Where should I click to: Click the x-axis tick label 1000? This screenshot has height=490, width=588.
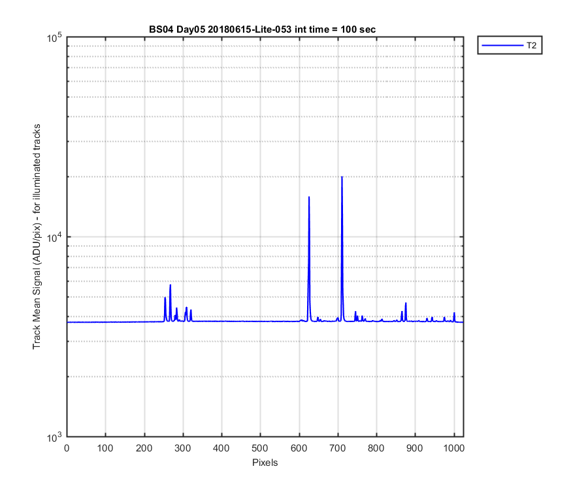point(454,448)
